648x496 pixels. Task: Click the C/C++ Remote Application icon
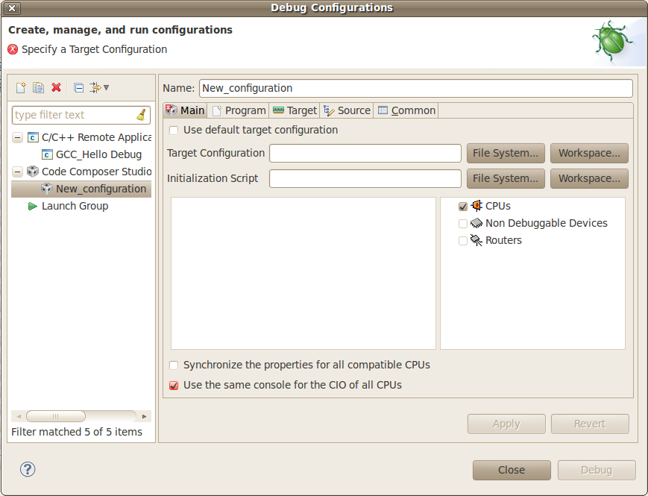(33, 137)
